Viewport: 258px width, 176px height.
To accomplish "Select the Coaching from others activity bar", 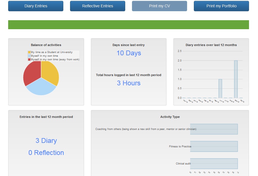I will pos(214,129).
